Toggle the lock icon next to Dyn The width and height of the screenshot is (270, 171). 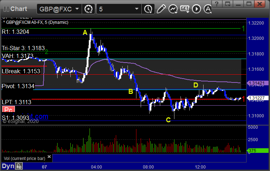tap(19, 166)
